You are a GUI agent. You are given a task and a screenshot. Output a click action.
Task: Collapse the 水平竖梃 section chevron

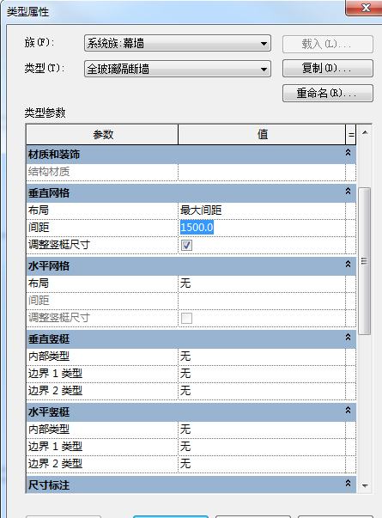point(348,411)
